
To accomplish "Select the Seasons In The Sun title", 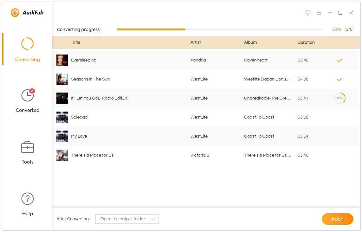I will [90, 79].
